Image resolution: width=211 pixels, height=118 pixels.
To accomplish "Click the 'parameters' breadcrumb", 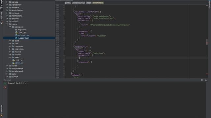I will 98,3.
